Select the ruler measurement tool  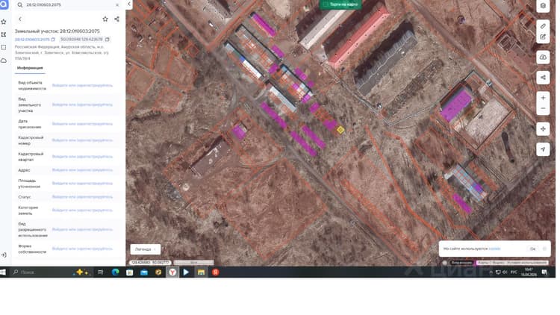click(543, 26)
